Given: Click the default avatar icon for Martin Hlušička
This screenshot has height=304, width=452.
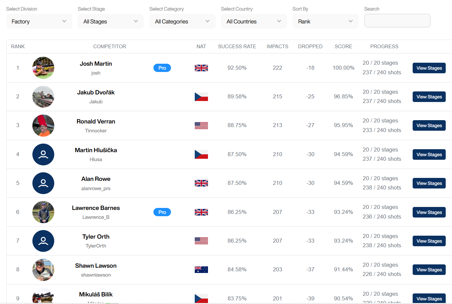Looking at the screenshot, I should pos(43,154).
